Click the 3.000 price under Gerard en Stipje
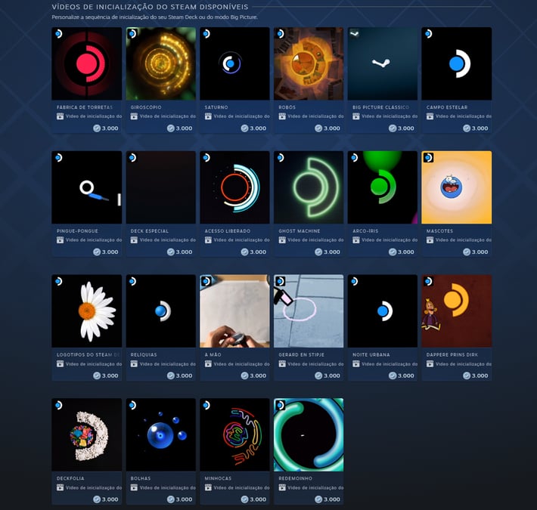The width and height of the screenshot is (537, 510). (x=332, y=376)
